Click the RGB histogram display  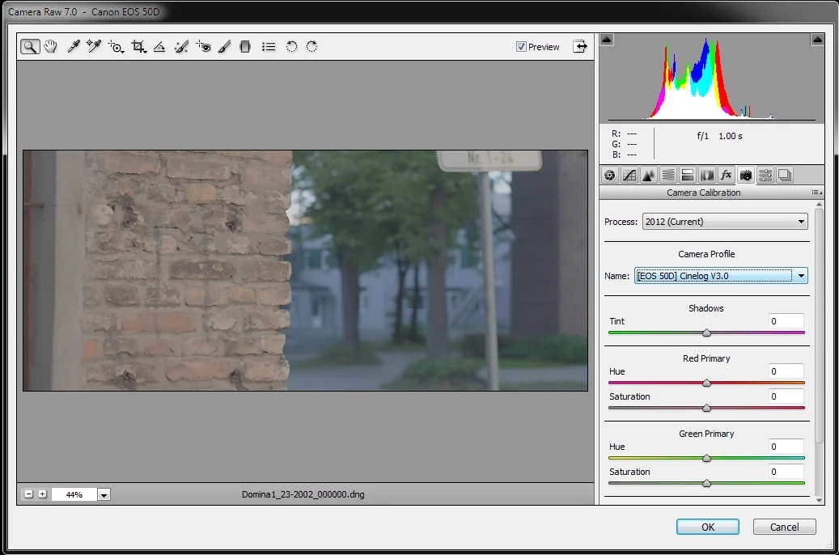point(712,78)
